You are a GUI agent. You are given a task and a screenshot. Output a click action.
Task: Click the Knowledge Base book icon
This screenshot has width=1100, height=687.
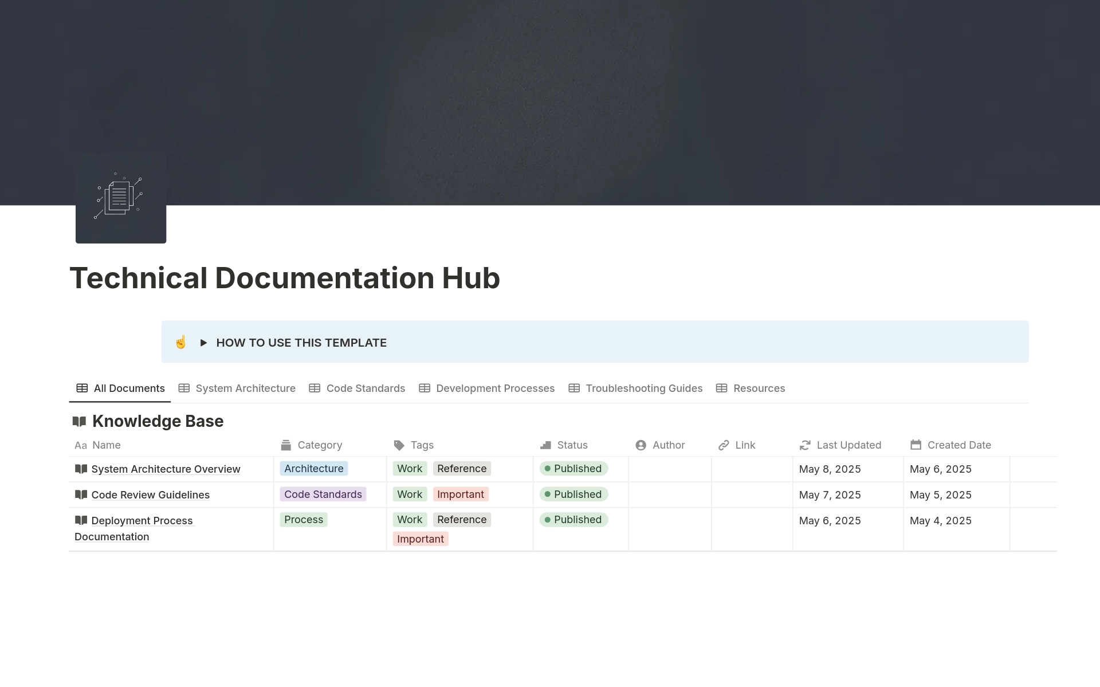[79, 422]
